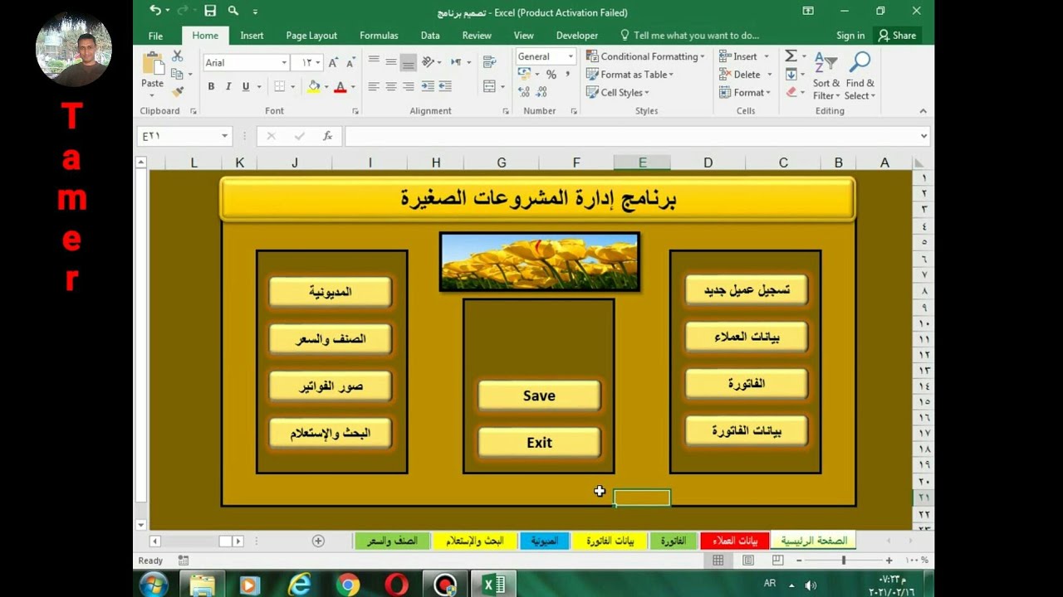This screenshot has width=1063, height=597.
Task: Click the Exit button on the sheet
Action: click(x=539, y=443)
